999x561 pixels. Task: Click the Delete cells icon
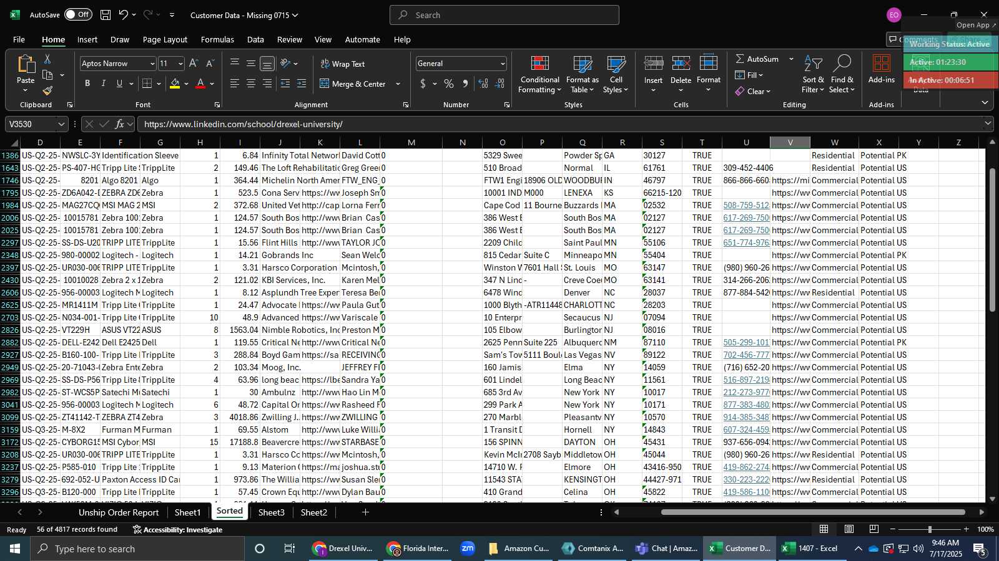pos(681,63)
